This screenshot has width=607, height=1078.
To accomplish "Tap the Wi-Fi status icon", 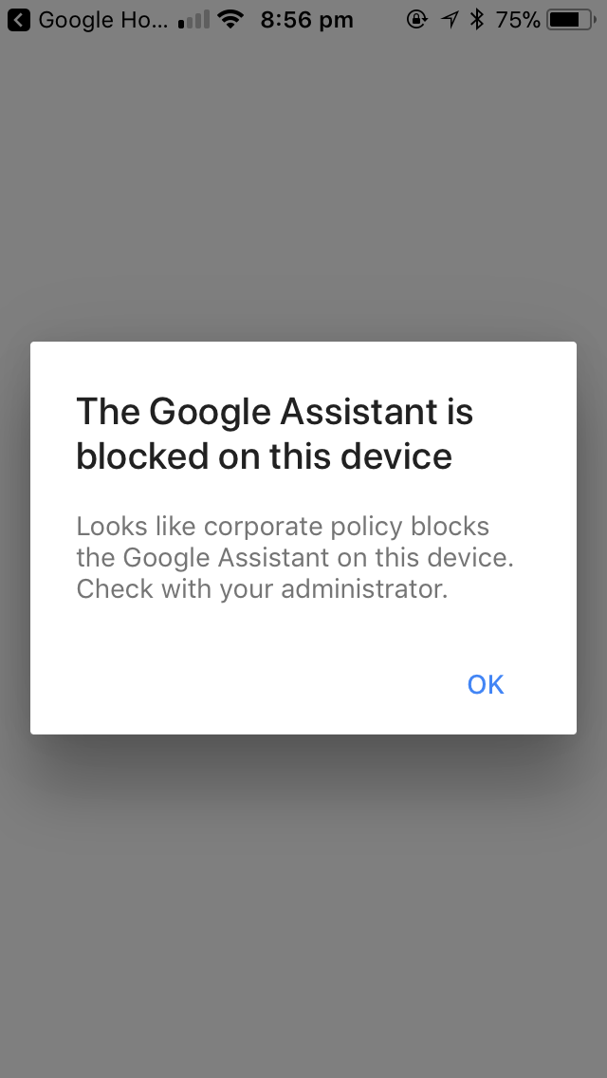I will pos(230,19).
